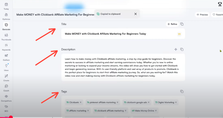
Task: Click the trophy icon at top right
Action: (220, 4)
